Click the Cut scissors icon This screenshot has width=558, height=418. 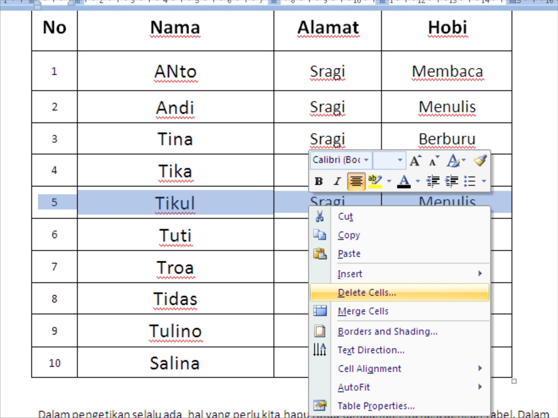pos(319,216)
